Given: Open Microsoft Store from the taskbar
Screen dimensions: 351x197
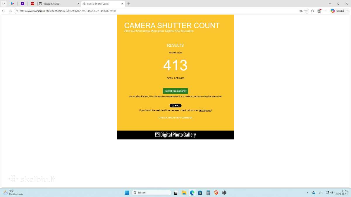Looking at the screenshot, I should click(x=200, y=193).
